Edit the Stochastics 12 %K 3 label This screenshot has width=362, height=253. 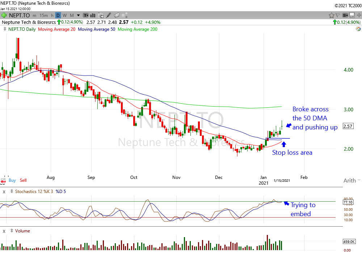point(34,192)
